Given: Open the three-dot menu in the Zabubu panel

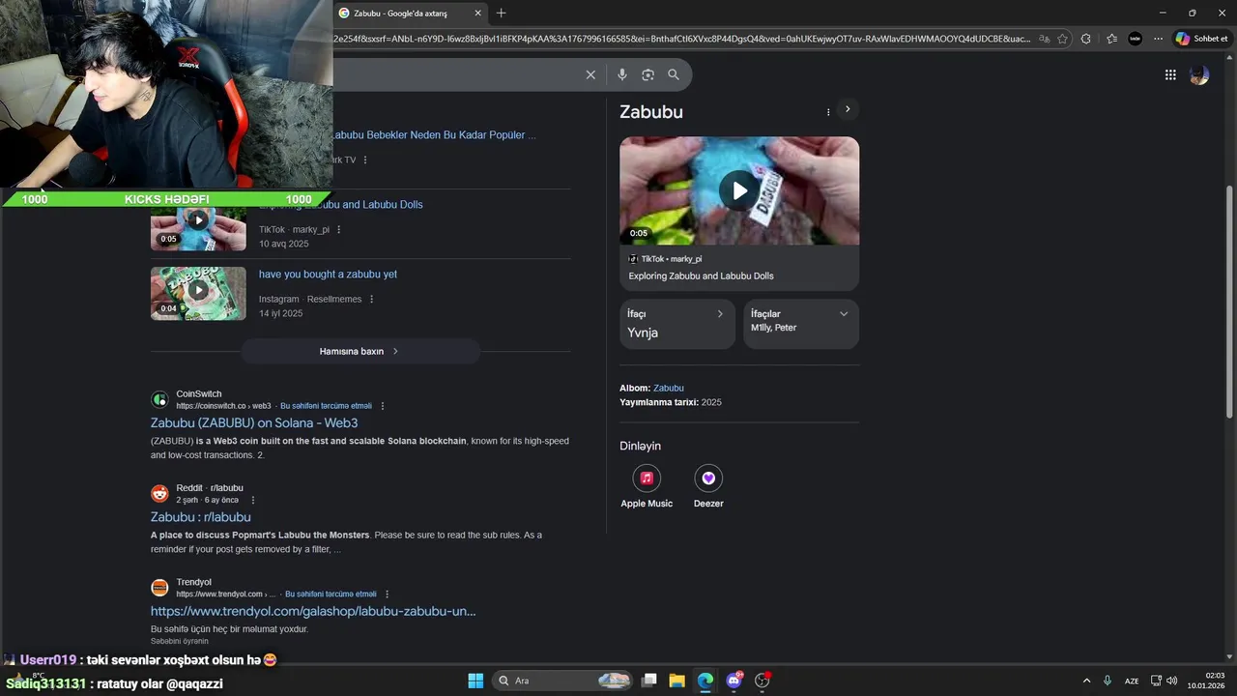Looking at the screenshot, I should pyautogui.click(x=828, y=112).
